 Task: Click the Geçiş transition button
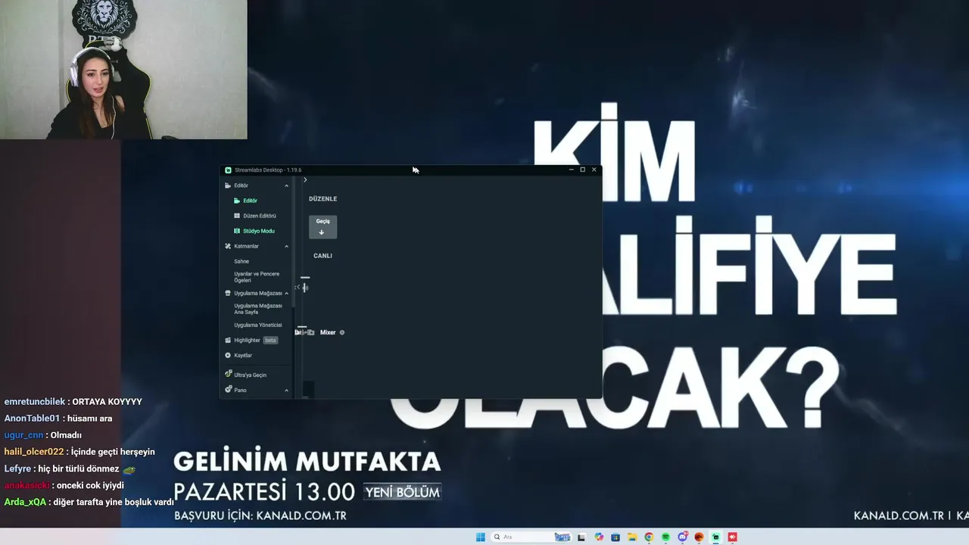pyautogui.click(x=322, y=226)
